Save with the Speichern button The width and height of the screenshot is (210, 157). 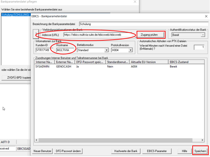[200, 151]
